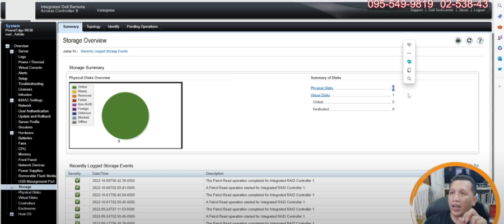Viewport: 504px width, 224px height.
Task: Switch to the Identify tab
Action: tap(114, 27)
